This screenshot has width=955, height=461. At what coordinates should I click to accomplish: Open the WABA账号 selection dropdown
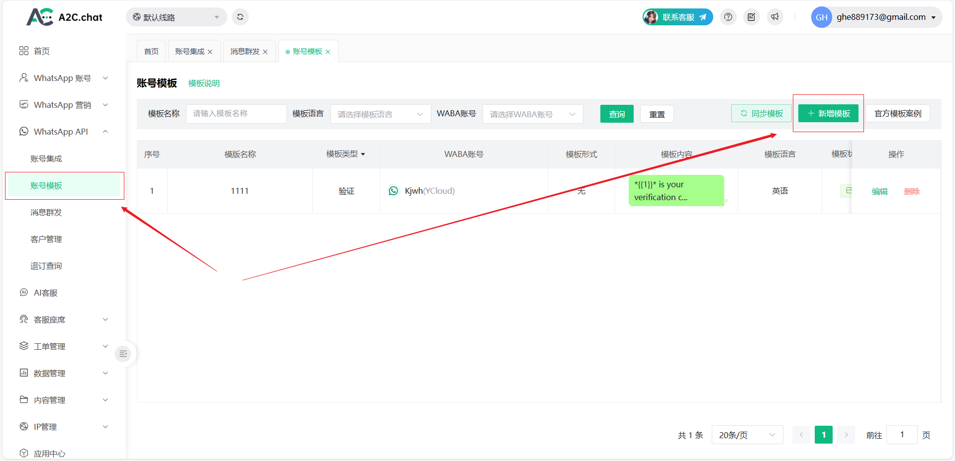[x=532, y=114]
